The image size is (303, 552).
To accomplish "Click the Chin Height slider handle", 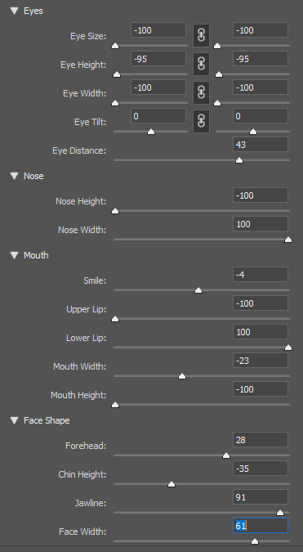I will [172, 484].
